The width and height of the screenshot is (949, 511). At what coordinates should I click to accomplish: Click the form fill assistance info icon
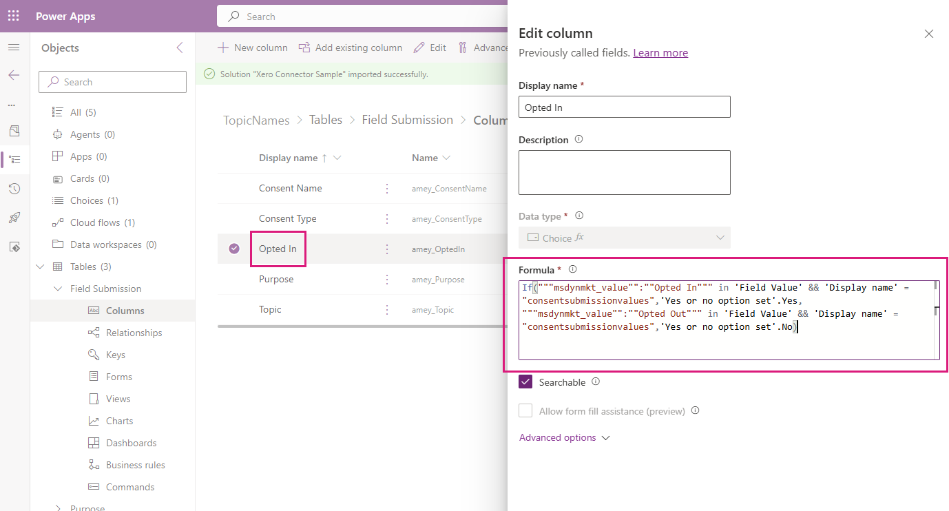[x=695, y=410]
